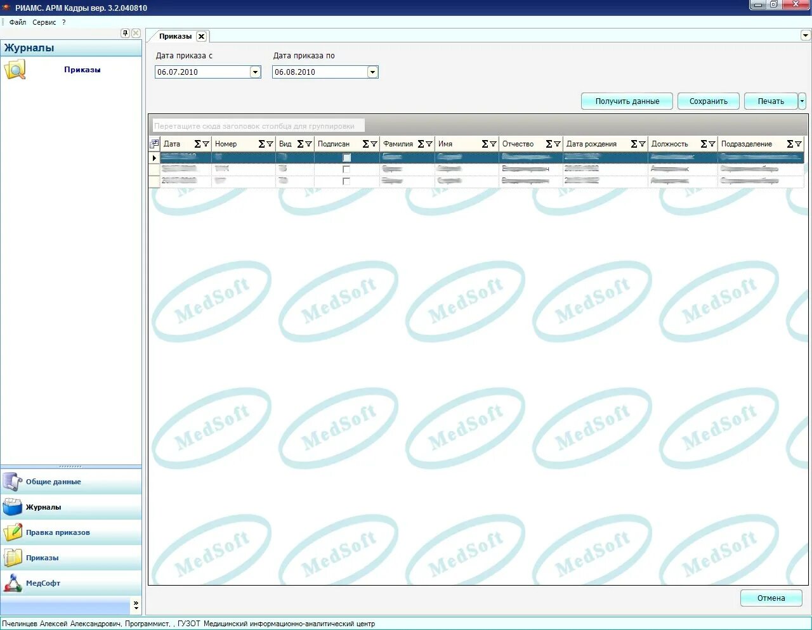
Task: Click the Сохранить button
Action: coord(709,101)
